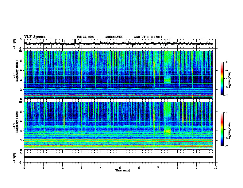The image size is (243, 188).
Task: Click the time-axis tick label "5"
Action: (120, 168)
